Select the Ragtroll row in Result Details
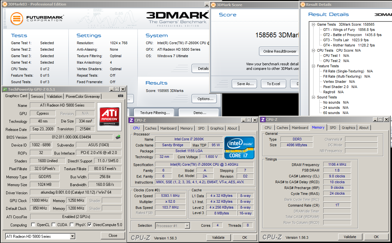Screen dimensions: 392x243 tap(333, 92)
